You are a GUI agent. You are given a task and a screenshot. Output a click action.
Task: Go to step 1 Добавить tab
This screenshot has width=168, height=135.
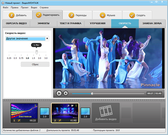click(x=18, y=15)
